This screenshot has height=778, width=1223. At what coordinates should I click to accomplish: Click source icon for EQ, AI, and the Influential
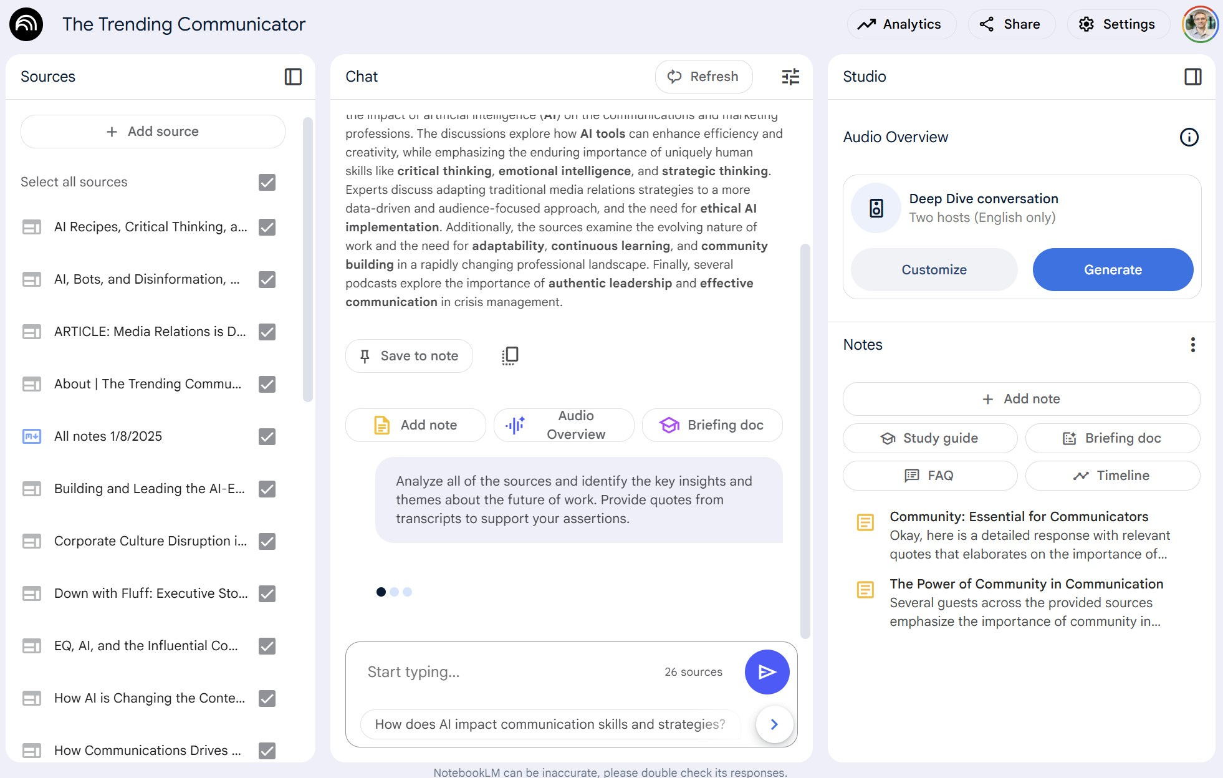(32, 646)
